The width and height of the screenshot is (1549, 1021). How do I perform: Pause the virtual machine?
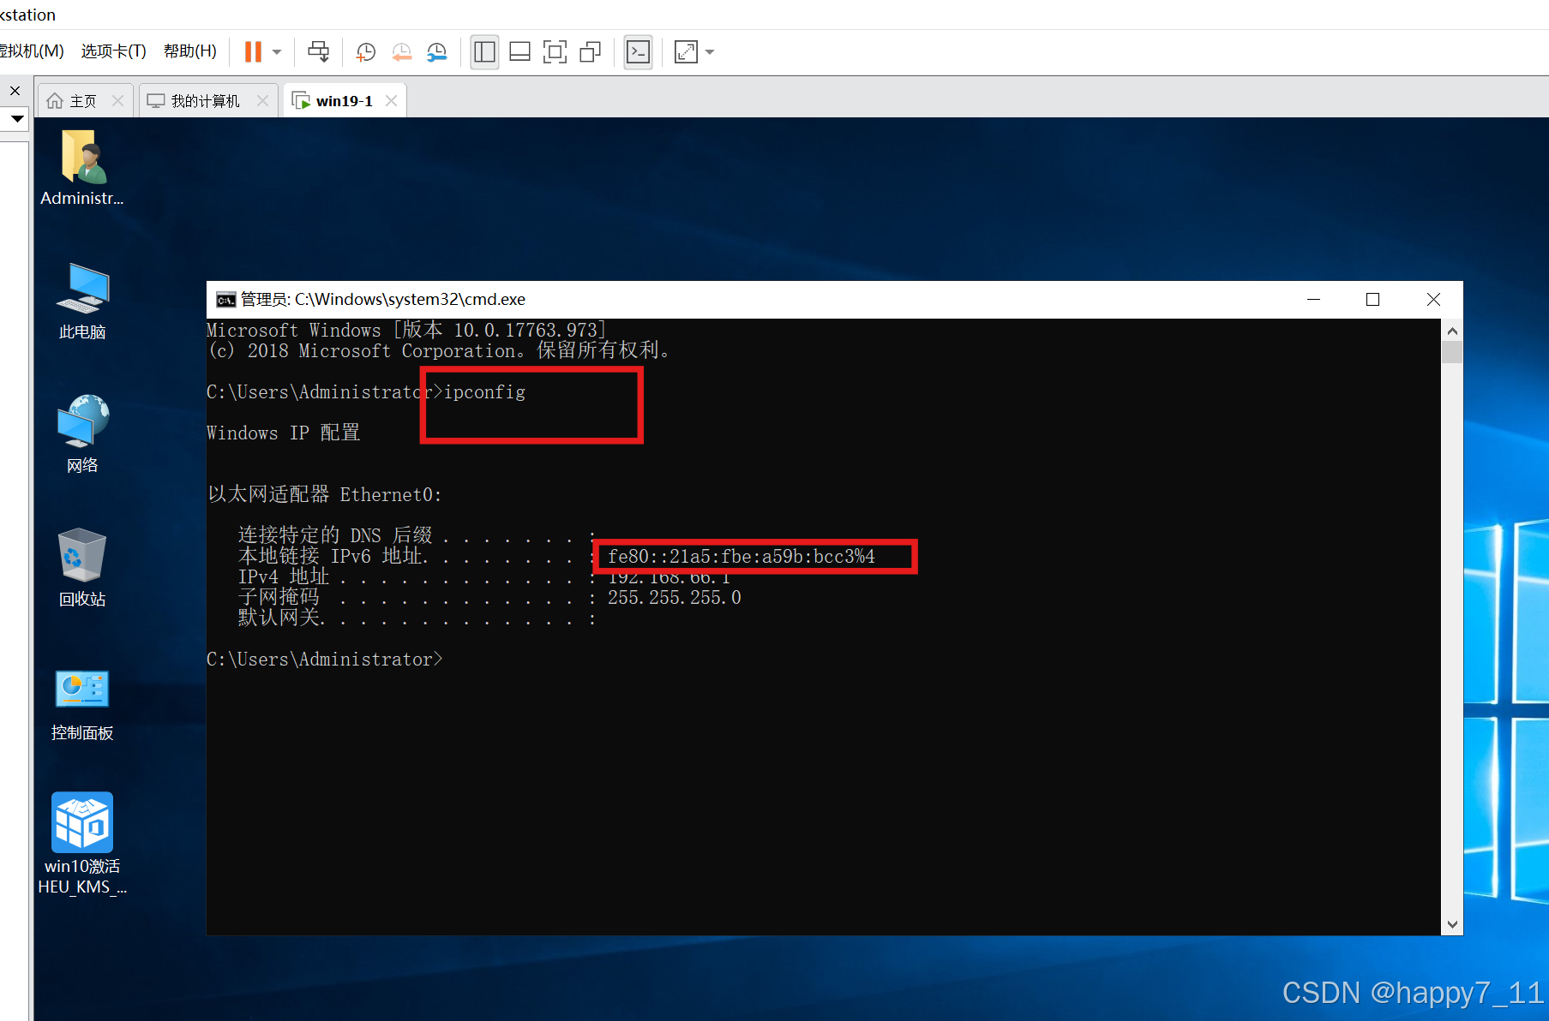click(x=253, y=51)
